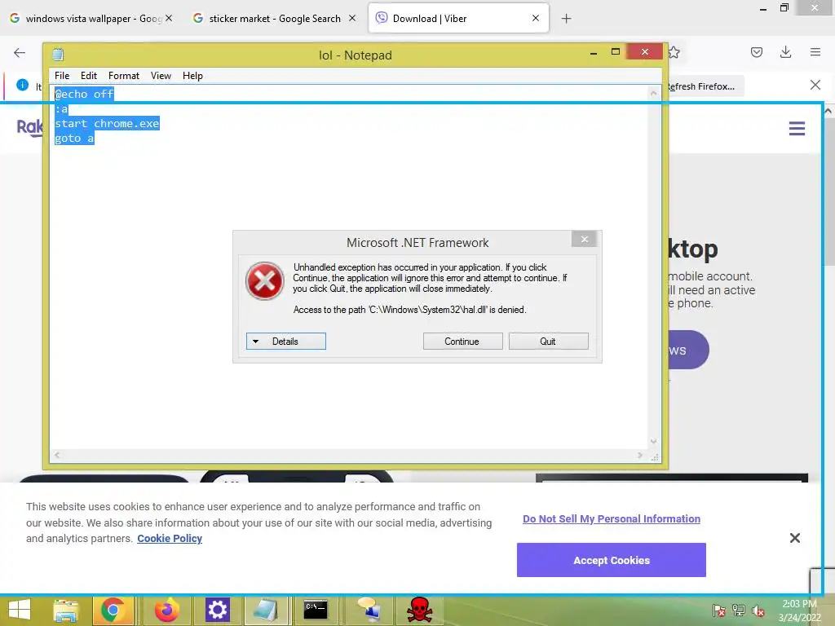The height and width of the screenshot is (626, 835).
Task: Open Notepad View menu
Action: 161,76
